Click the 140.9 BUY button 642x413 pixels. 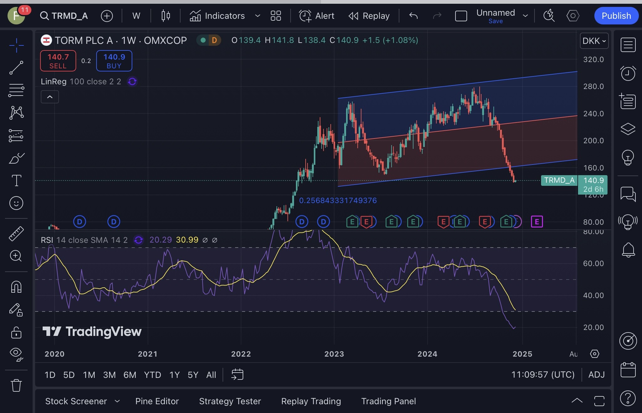coord(114,61)
